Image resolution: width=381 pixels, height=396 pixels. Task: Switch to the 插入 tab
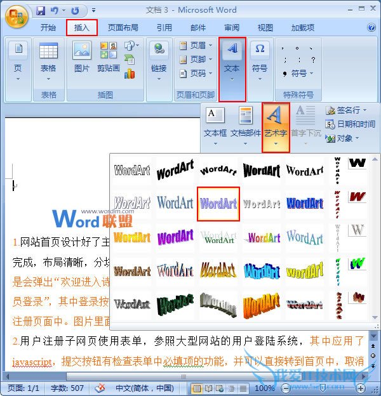click(82, 27)
